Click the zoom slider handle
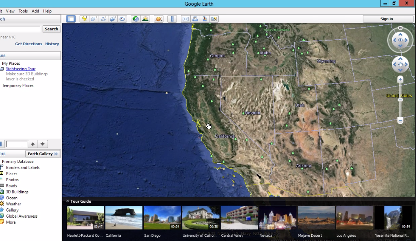 [x=400, y=100]
